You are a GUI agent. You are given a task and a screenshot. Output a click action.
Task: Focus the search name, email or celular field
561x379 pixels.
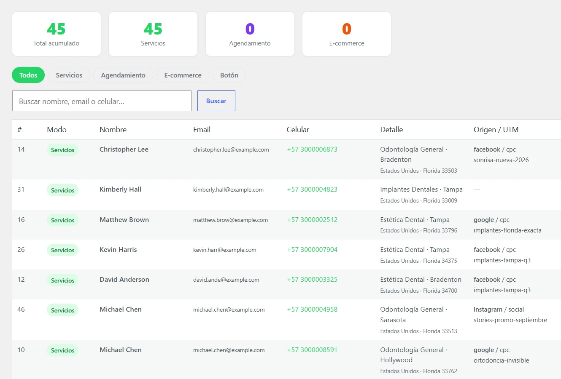tap(102, 101)
